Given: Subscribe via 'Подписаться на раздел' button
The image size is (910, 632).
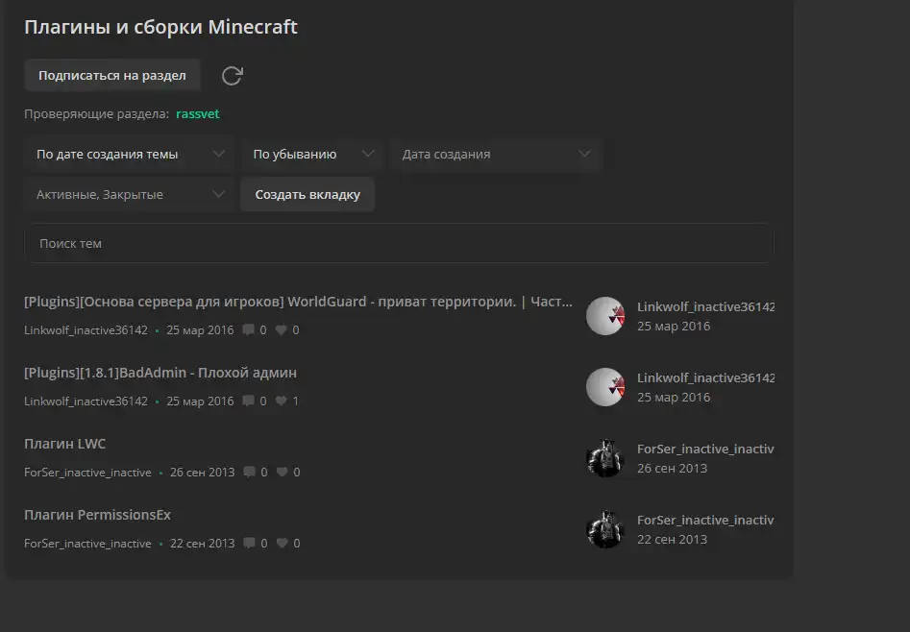Looking at the screenshot, I should click(x=112, y=76).
